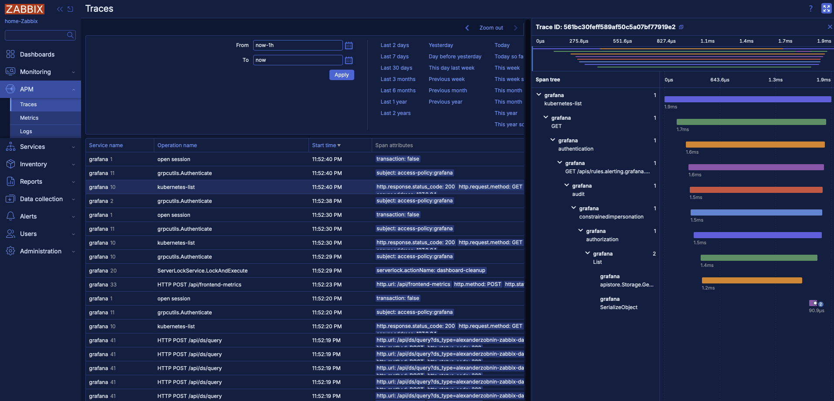Click the From time input field
This screenshot has width=834, height=401.
(298, 45)
